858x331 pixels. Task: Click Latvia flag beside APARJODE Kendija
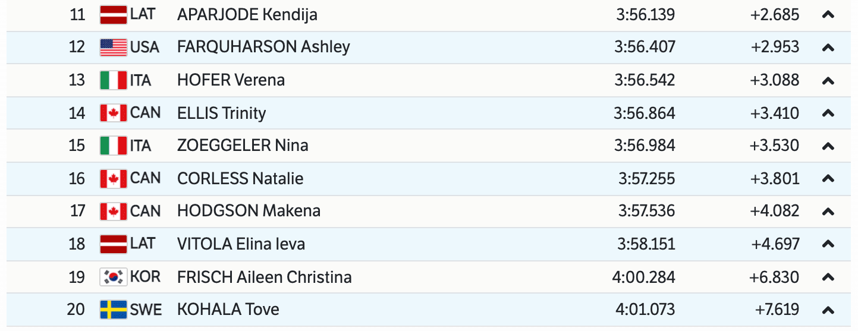click(x=113, y=15)
